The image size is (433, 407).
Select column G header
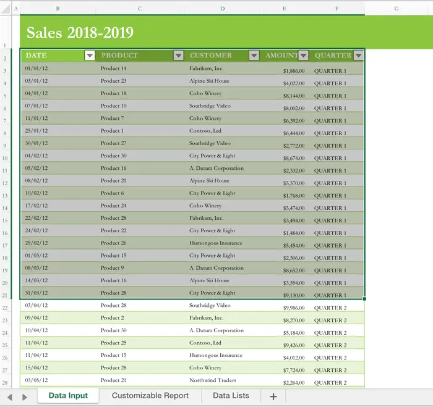(x=397, y=9)
